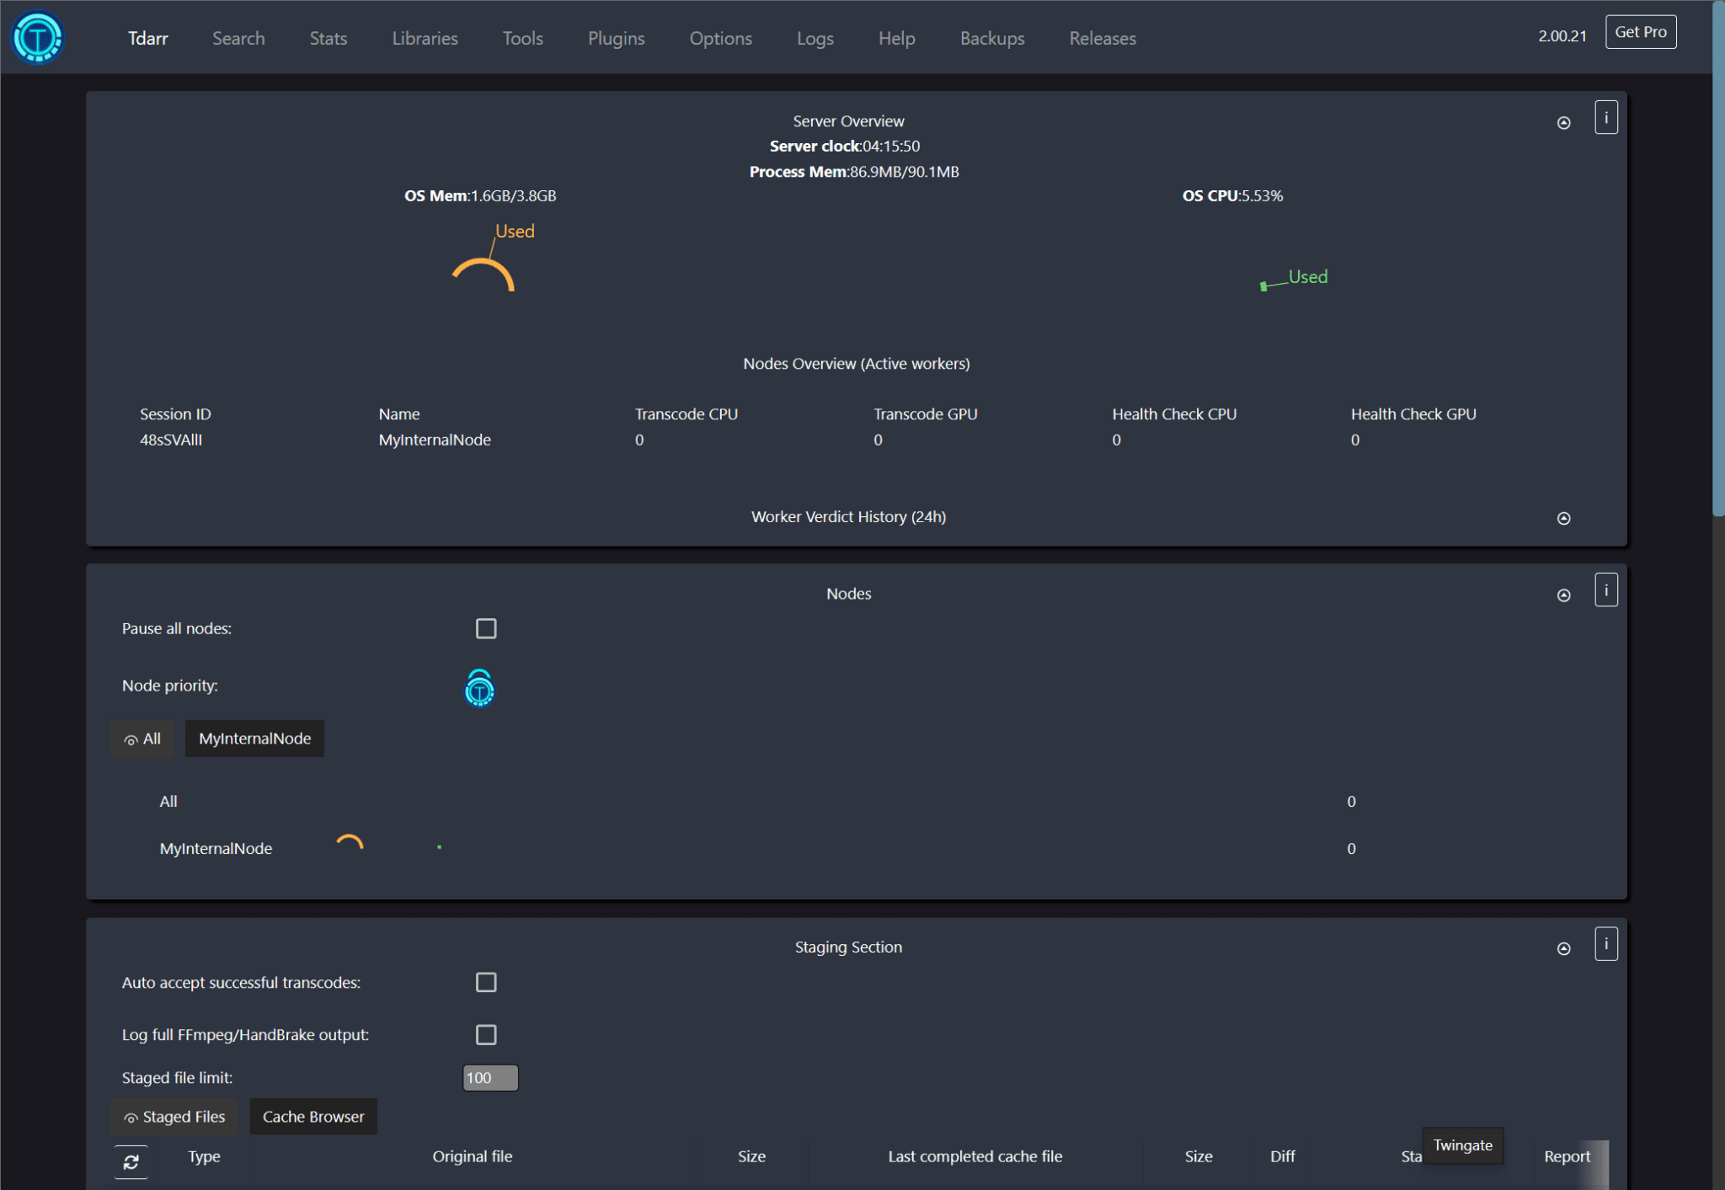Viewport: 1725px width, 1190px height.
Task: Click inside the Staged file limit input field
Action: [x=490, y=1077]
